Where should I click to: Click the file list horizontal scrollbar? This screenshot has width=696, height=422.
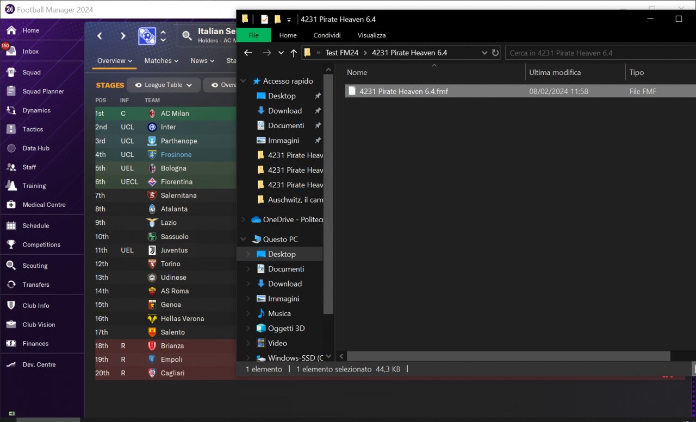coord(508,356)
